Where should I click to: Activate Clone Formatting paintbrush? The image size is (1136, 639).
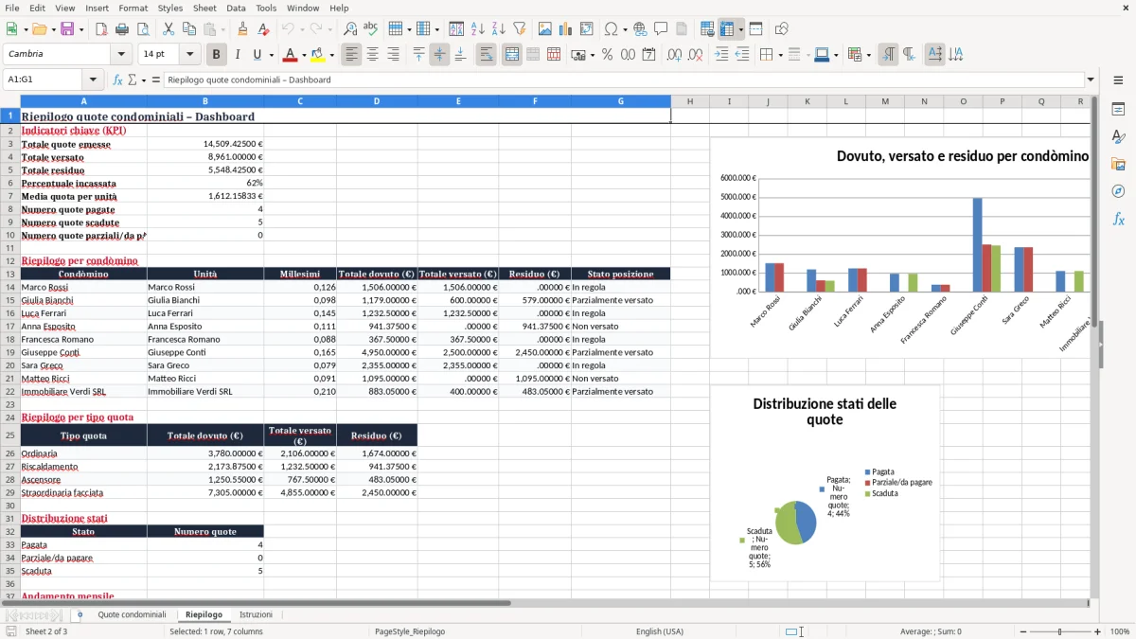(243, 29)
